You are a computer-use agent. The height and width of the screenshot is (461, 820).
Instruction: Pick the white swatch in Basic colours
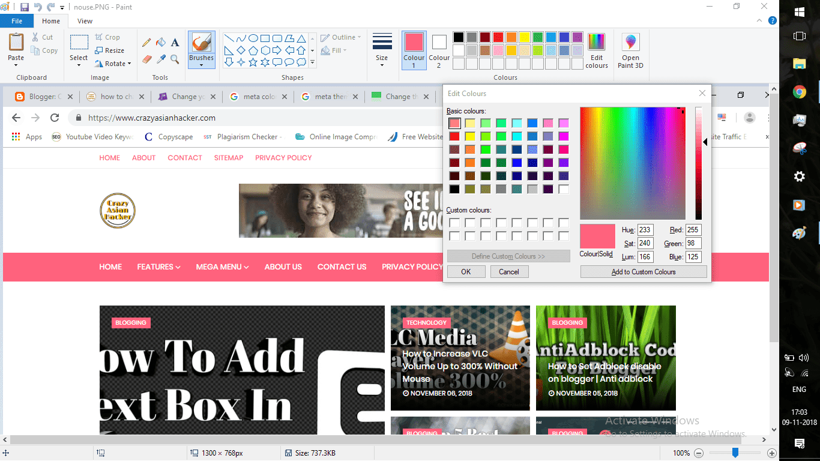pyautogui.click(x=564, y=189)
